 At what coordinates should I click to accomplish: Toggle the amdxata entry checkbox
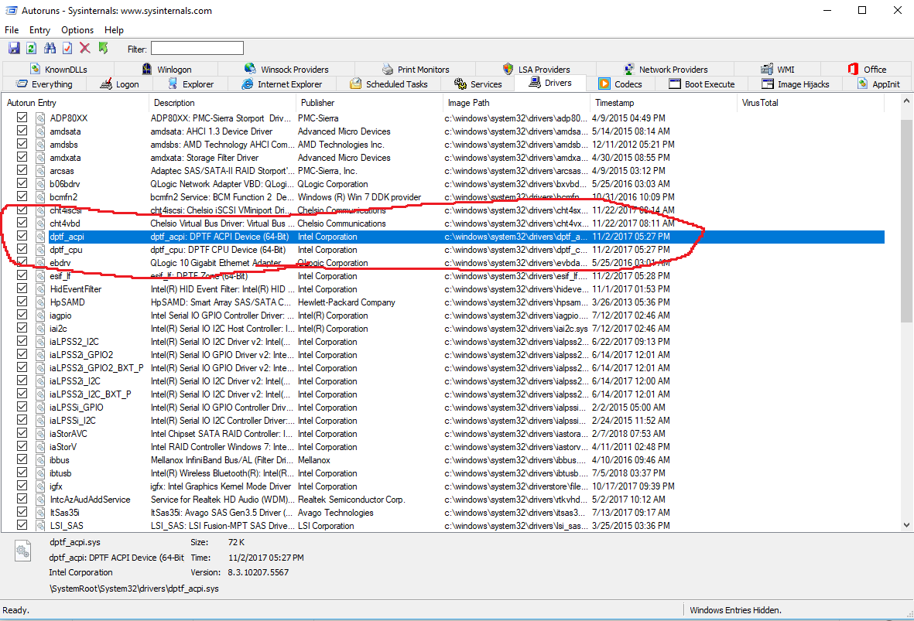click(x=22, y=157)
